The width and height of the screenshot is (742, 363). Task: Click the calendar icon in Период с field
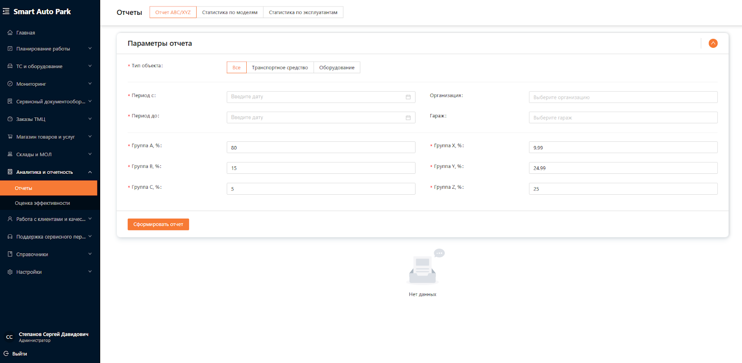pos(408,97)
